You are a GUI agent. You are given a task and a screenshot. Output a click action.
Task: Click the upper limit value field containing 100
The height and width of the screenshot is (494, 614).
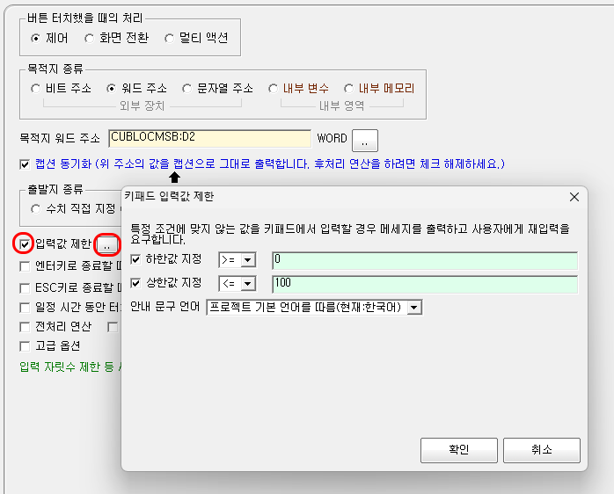[x=425, y=285]
